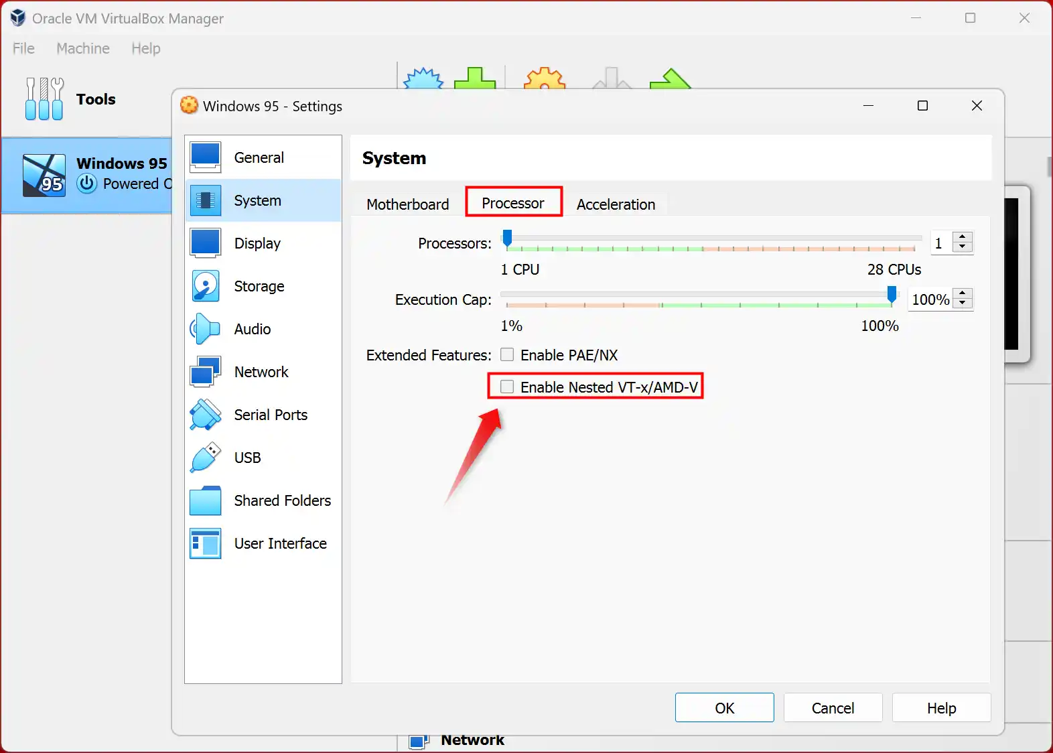The width and height of the screenshot is (1053, 753).
Task: Switch to the Acceleration tab
Action: pyautogui.click(x=616, y=204)
